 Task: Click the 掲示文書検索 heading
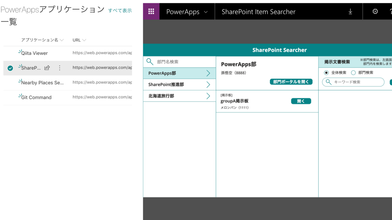337,62
